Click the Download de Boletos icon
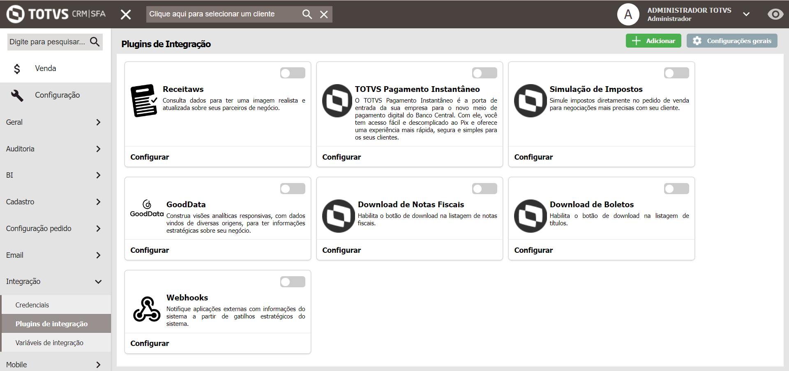 [x=531, y=216]
